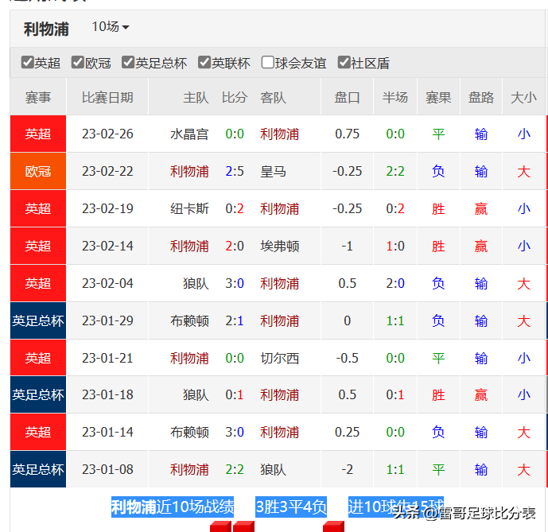Click the half-time 1:0 in 埃弗顿 row
Image resolution: width=548 pixels, height=532 pixels.
(x=395, y=247)
